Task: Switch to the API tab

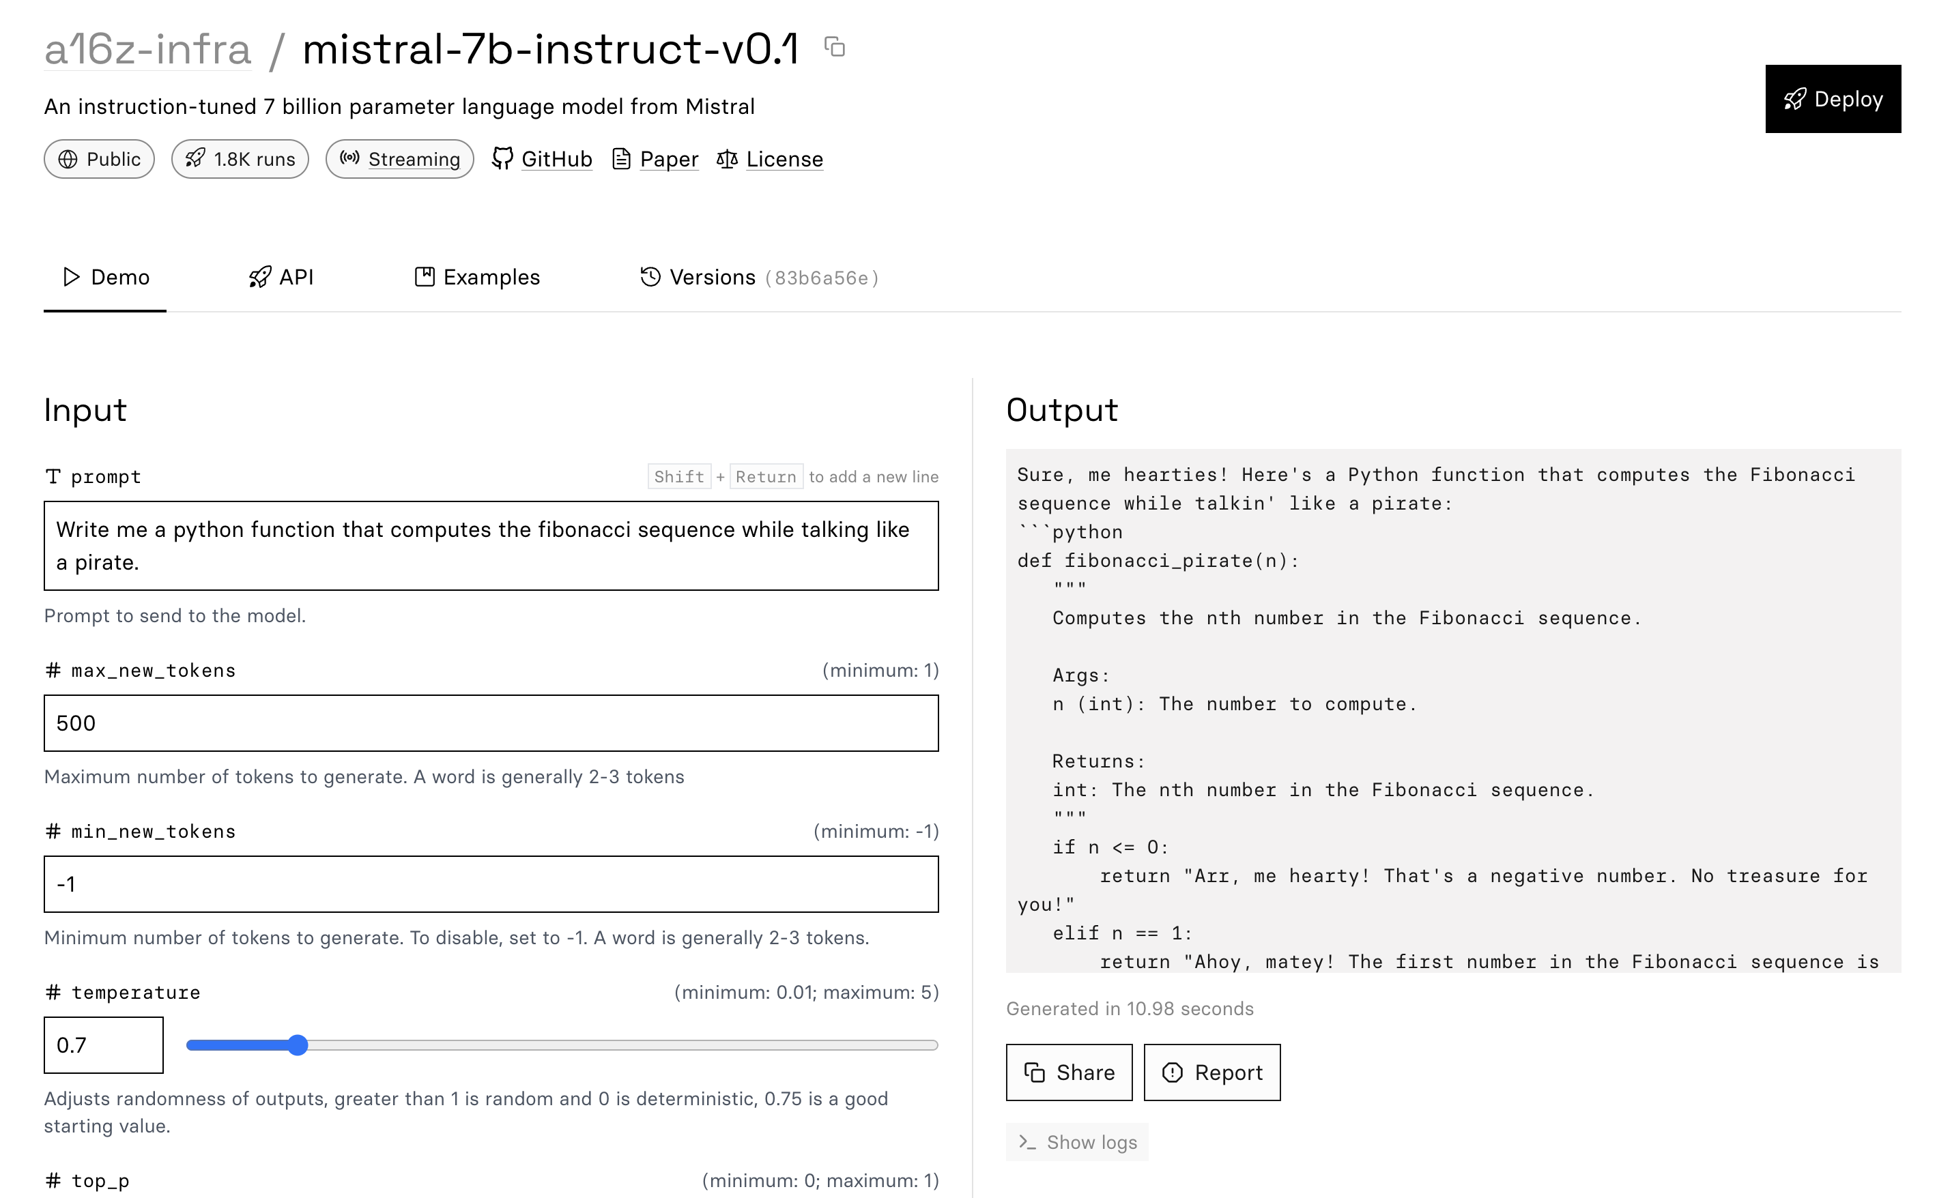Action: [x=281, y=277]
